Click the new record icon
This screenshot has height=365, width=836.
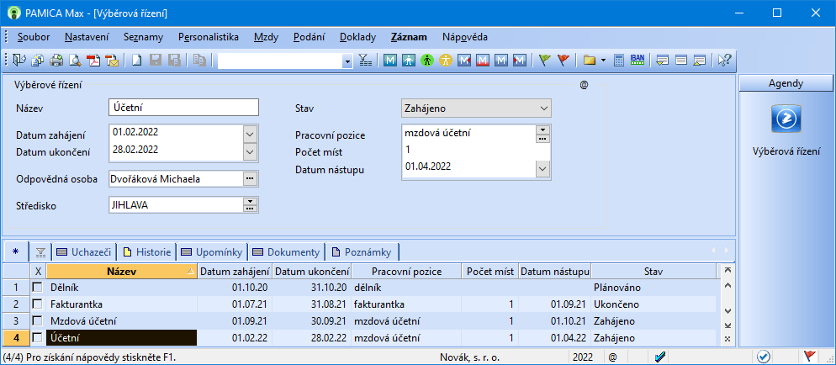(x=135, y=61)
